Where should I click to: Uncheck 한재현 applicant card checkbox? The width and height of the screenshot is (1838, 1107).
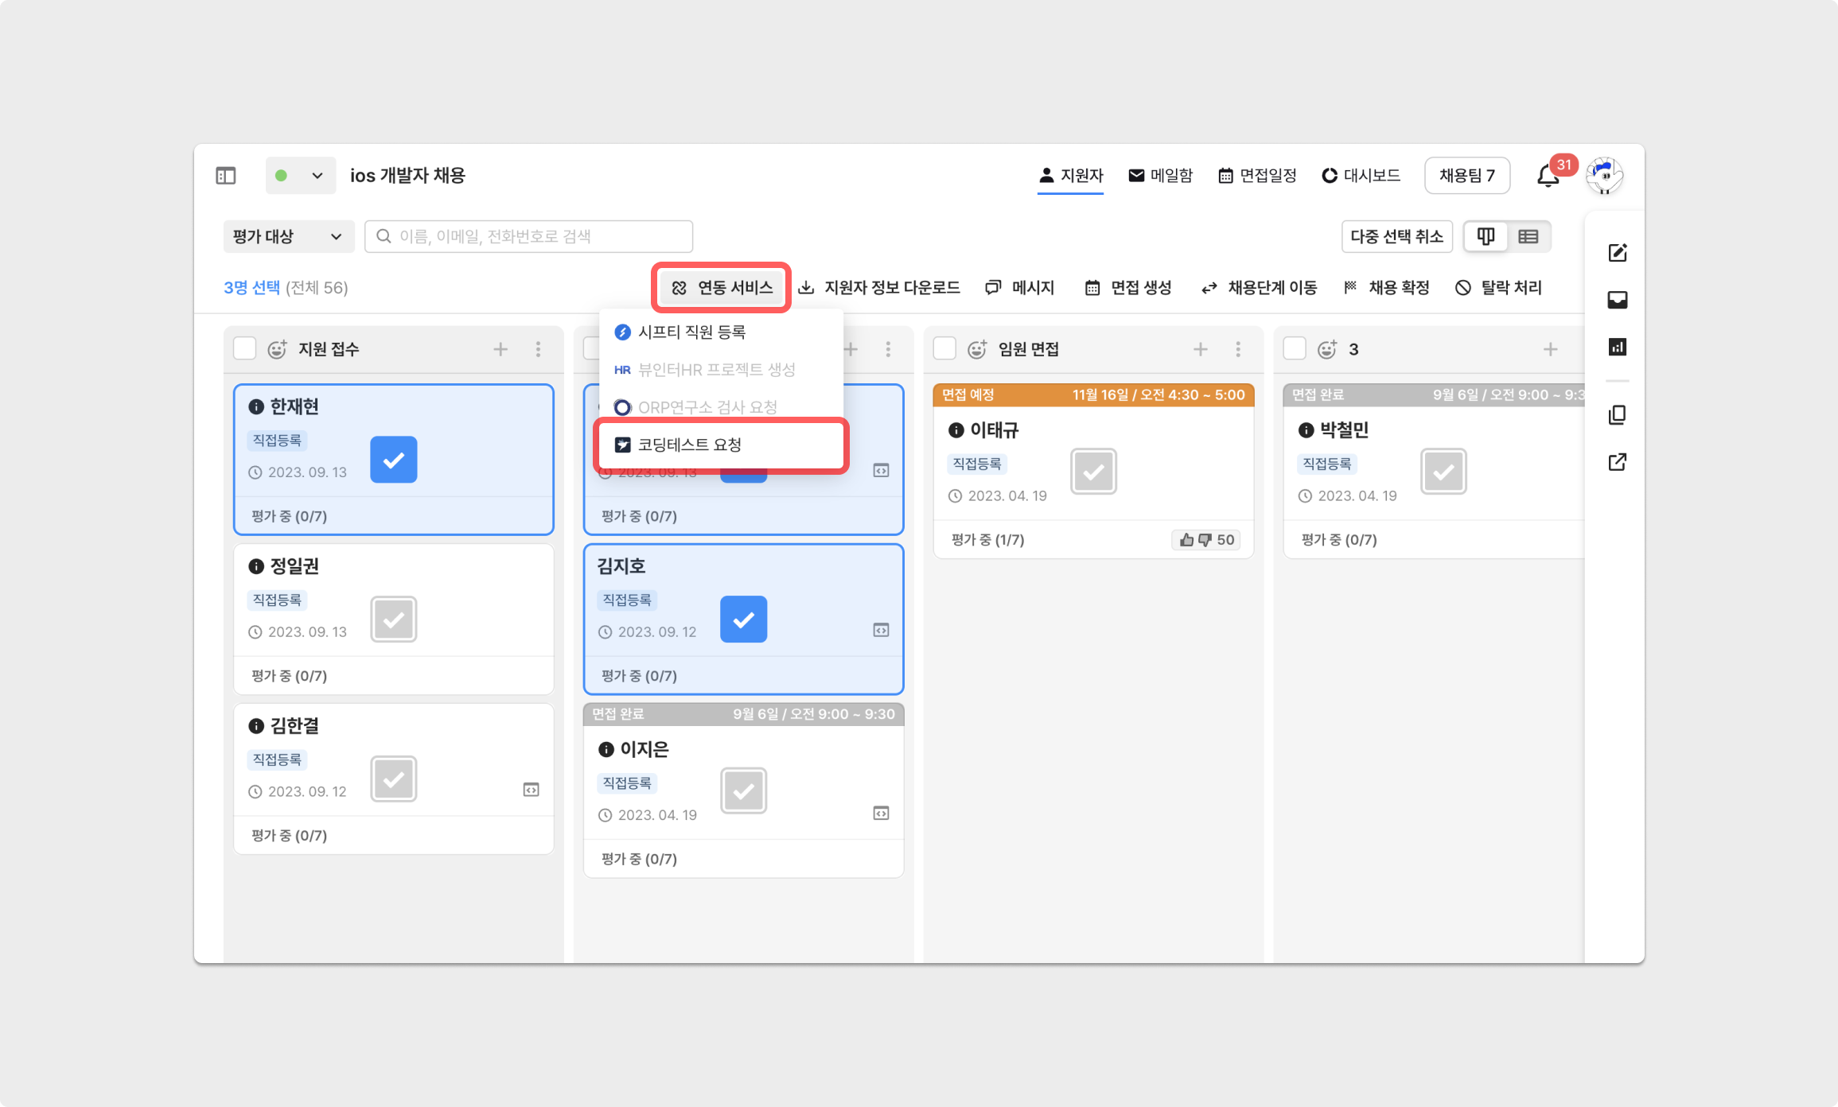[x=393, y=460]
